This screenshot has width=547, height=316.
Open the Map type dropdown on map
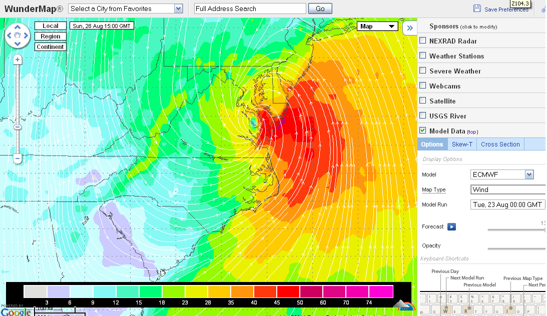(x=377, y=26)
